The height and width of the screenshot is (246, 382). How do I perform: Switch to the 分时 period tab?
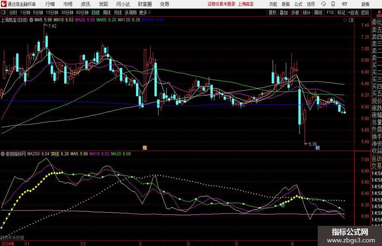click(x=13, y=13)
